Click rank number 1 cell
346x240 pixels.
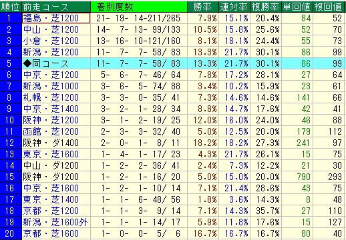point(11,18)
